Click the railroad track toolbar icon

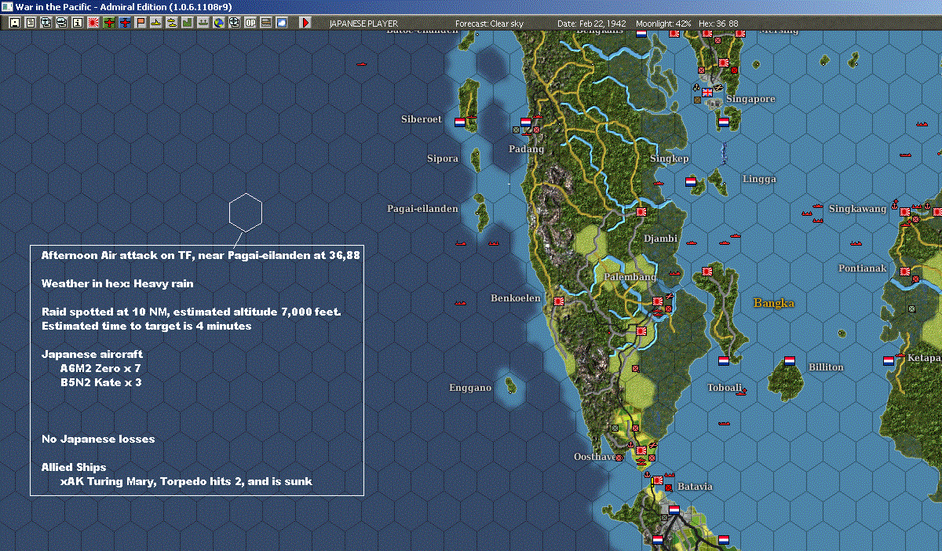click(265, 23)
